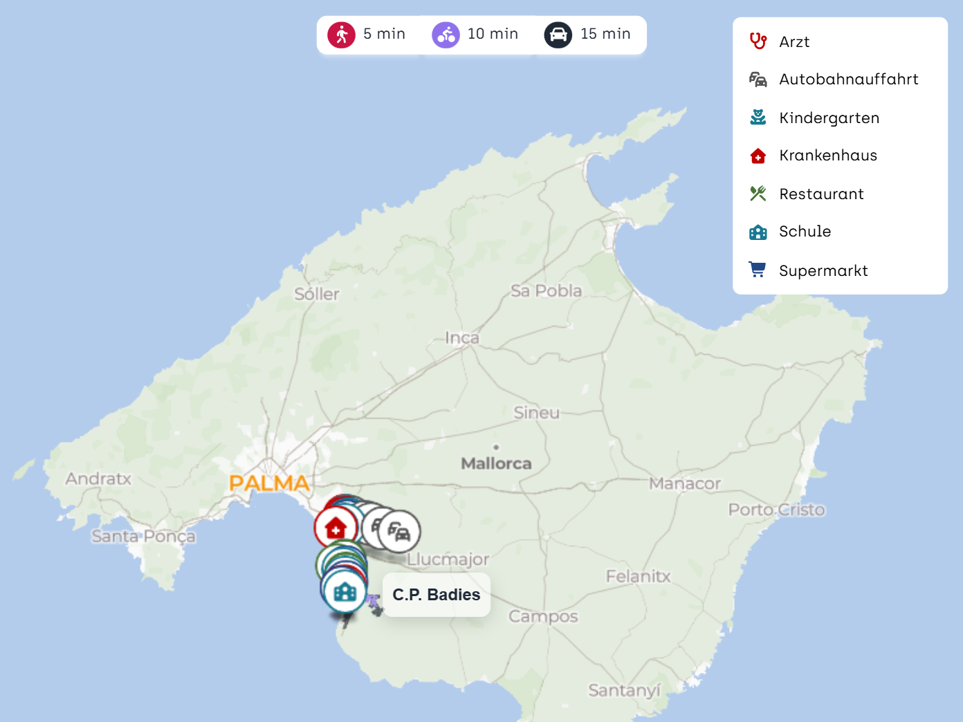Toggle the Schule category filter
963x722 pixels.
(805, 232)
